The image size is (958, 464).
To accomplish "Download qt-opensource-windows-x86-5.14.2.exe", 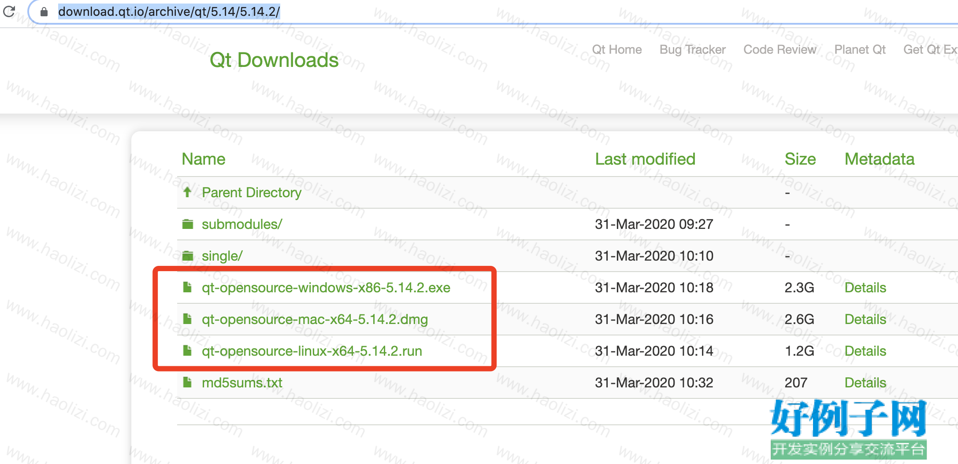I will coord(326,288).
